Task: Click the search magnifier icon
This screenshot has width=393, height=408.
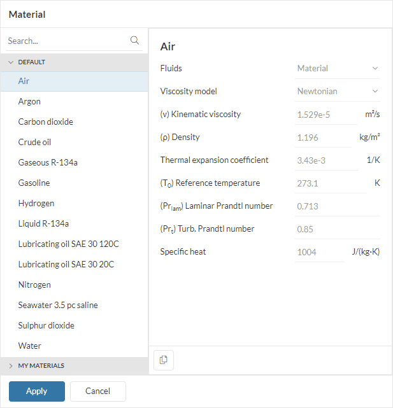Action: [134, 40]
